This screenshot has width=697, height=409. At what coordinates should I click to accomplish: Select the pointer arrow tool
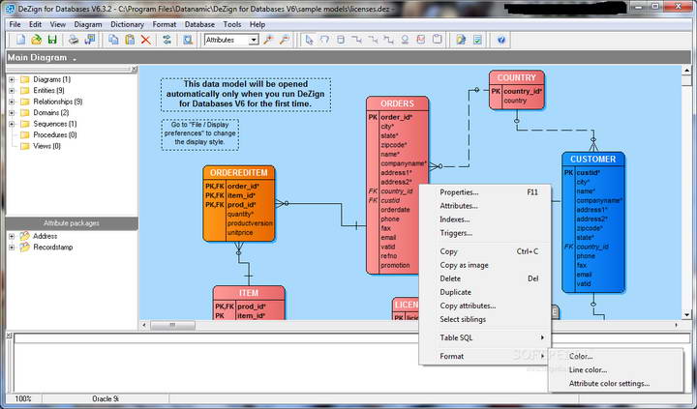click(x=309, y=40)
